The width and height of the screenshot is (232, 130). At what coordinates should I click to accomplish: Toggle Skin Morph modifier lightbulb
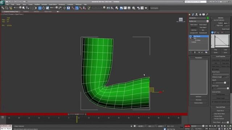point(190,36)
